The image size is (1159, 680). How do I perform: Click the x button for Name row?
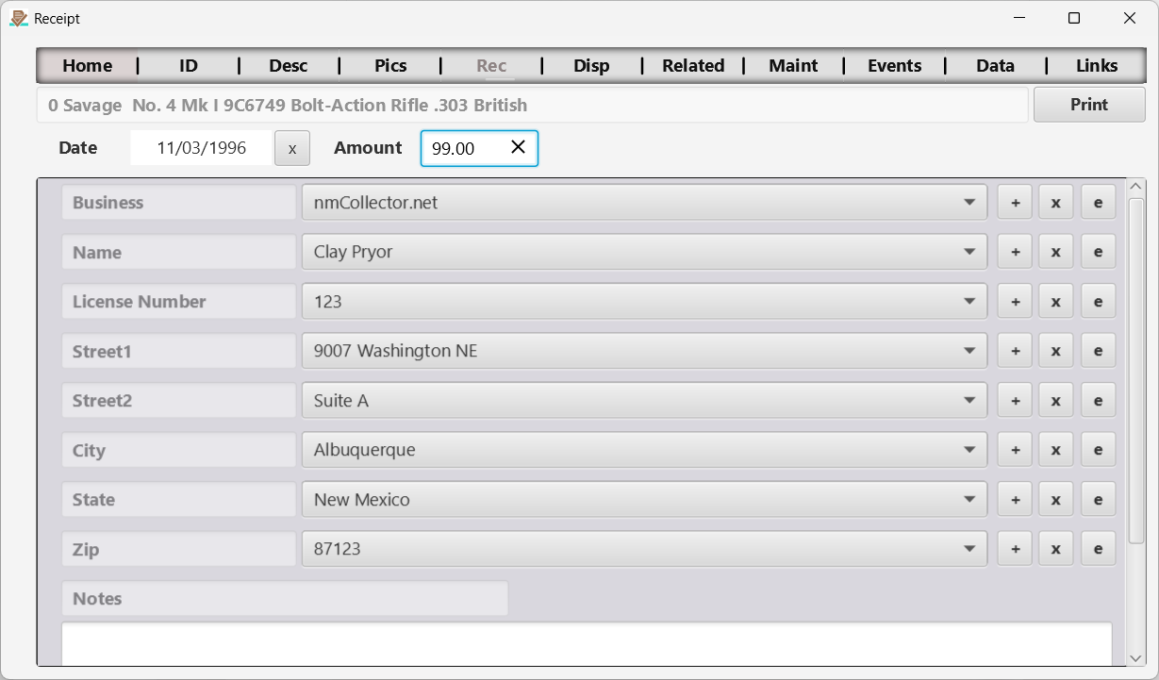point(1056,252)
